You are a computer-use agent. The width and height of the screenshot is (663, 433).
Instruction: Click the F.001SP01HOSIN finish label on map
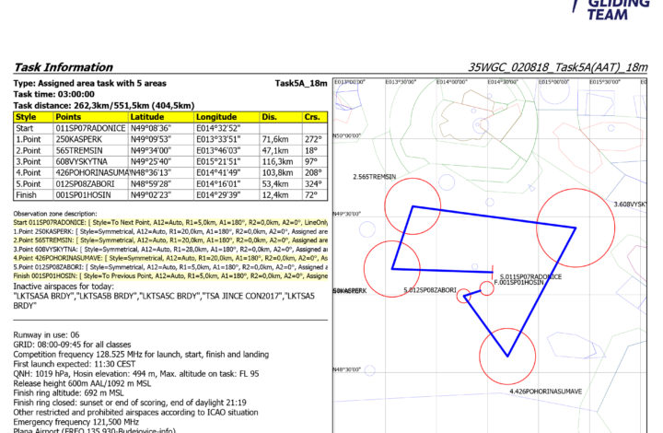point(520,283)
